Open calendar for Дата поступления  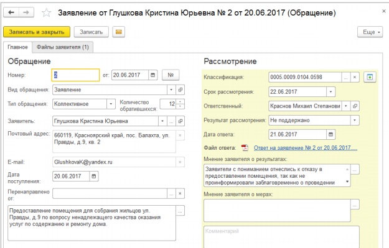click(x=94, y=176)
